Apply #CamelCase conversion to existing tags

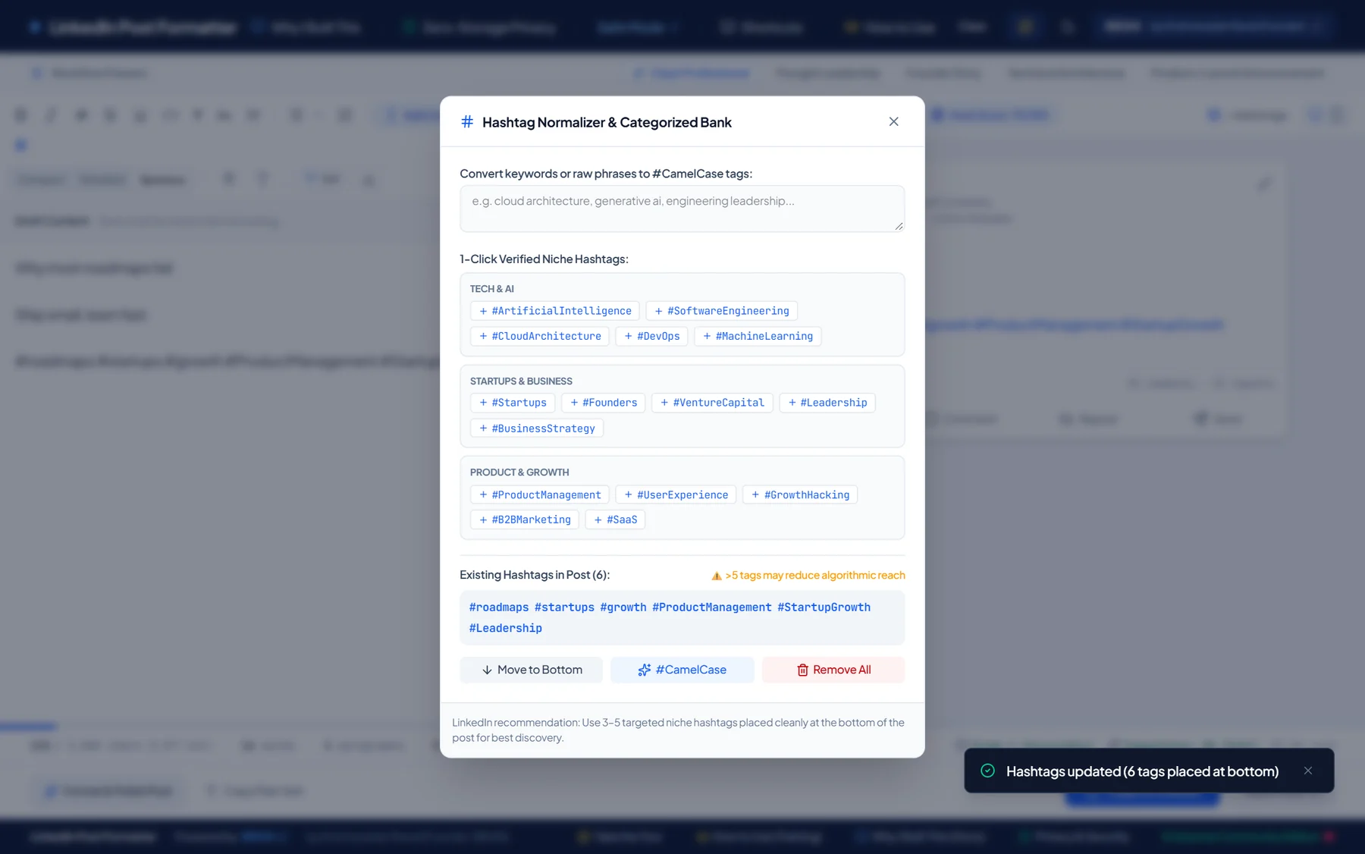pos(682,670)
